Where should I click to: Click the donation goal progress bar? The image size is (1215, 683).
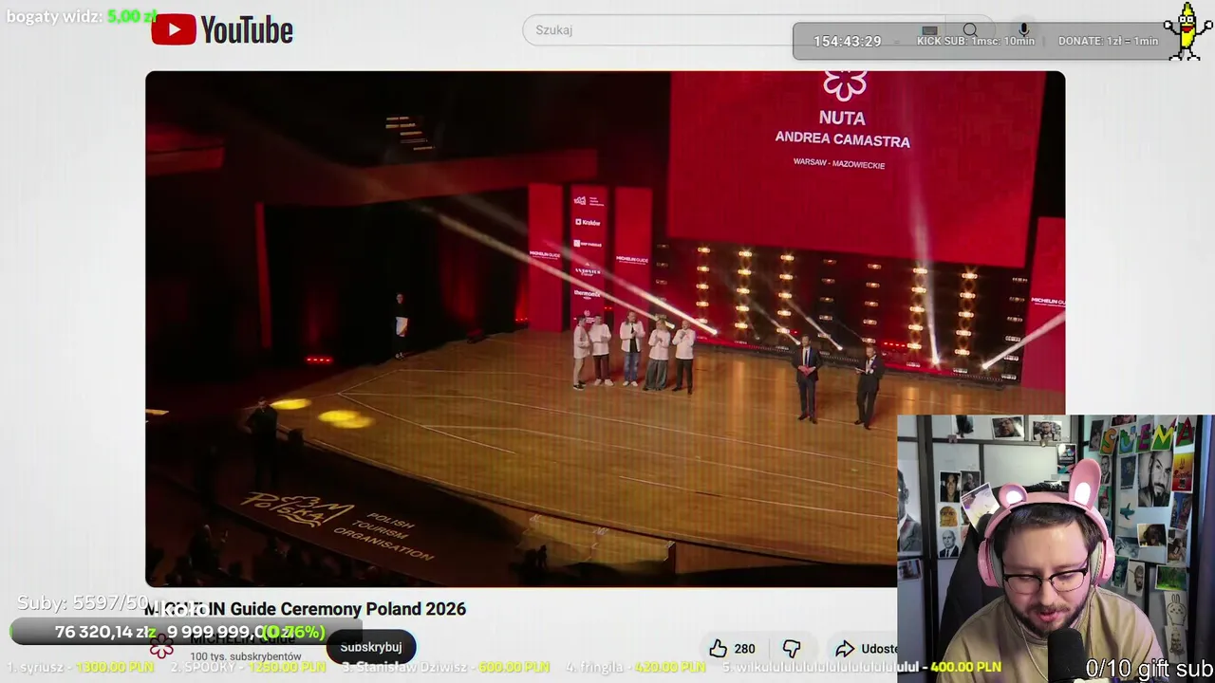(186, 632)
